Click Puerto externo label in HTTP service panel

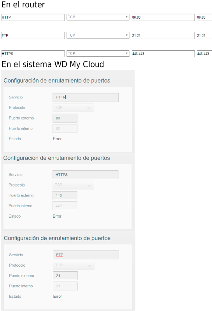pos(21,118)
